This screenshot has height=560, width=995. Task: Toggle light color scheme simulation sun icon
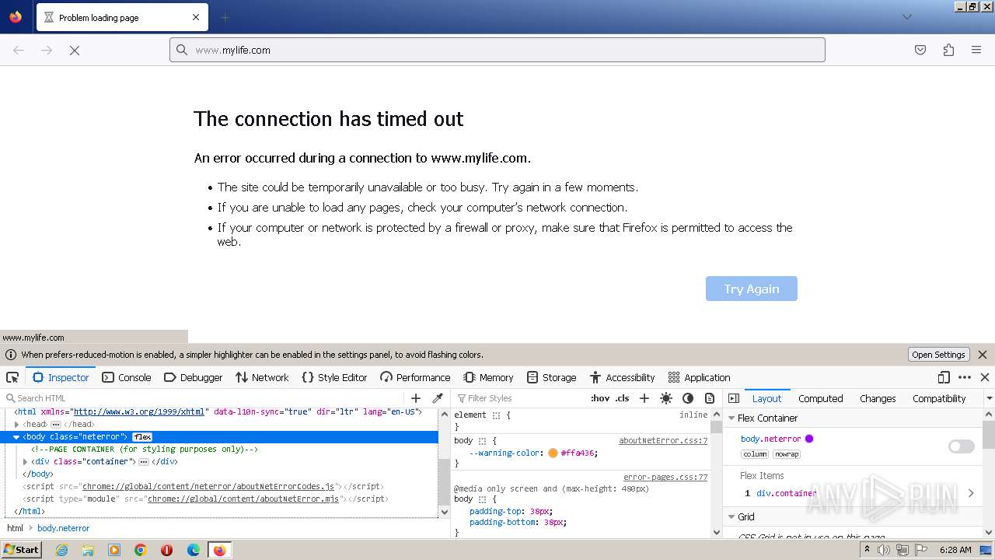pos(666,398)
